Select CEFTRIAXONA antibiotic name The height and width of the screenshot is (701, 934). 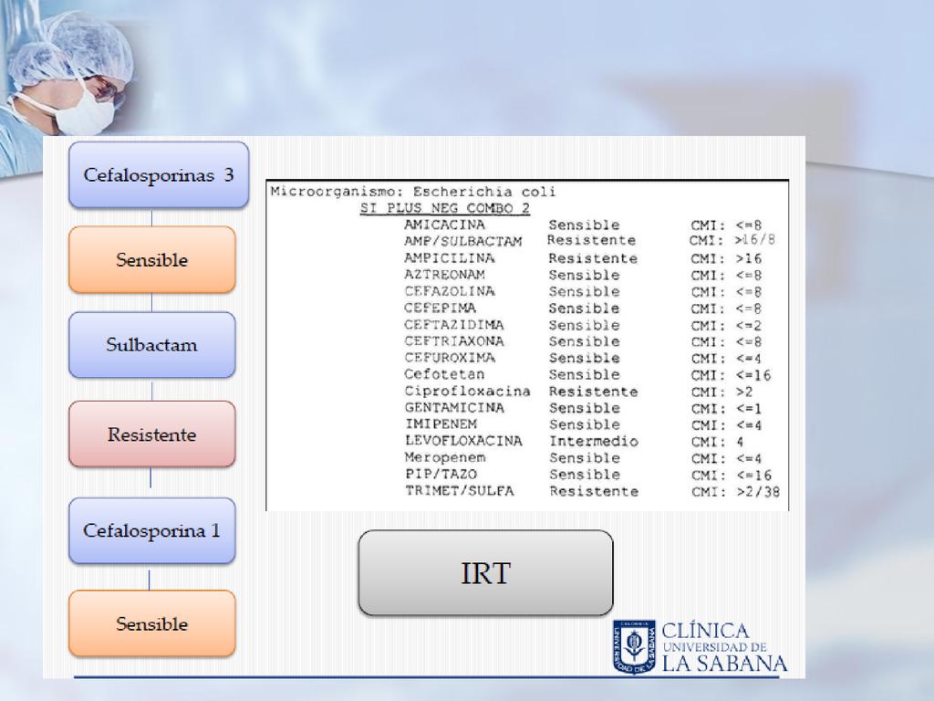[454, 341]
